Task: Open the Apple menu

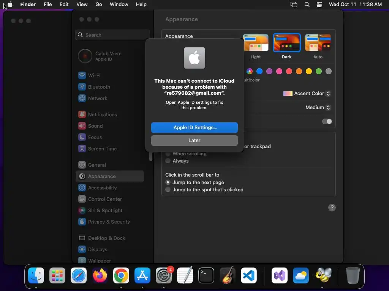Action: pos(10,5)
